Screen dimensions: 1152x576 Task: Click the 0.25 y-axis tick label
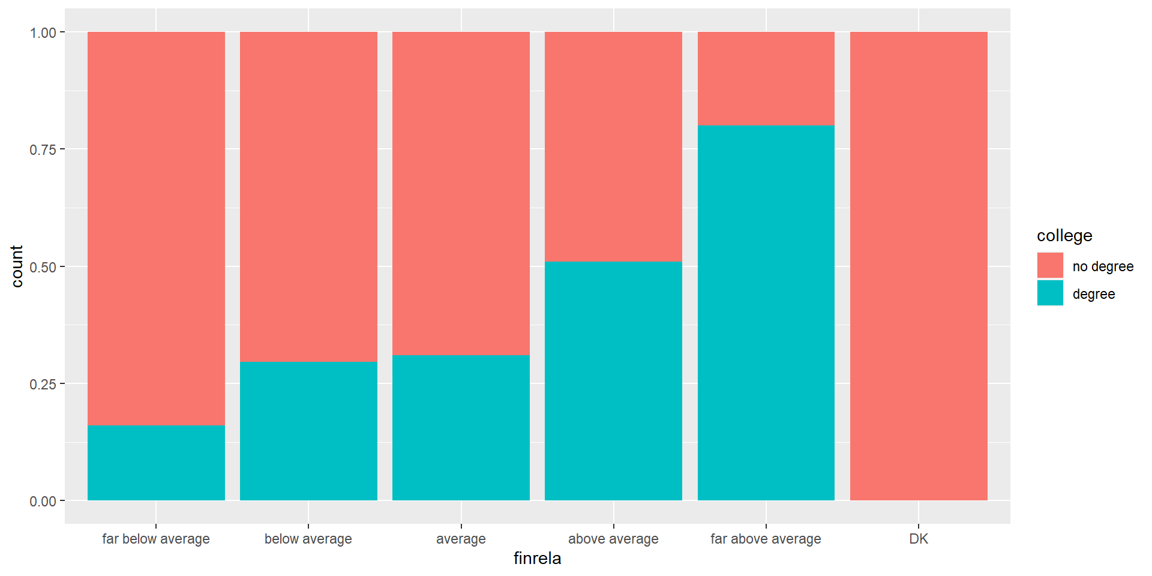point(43,384)
